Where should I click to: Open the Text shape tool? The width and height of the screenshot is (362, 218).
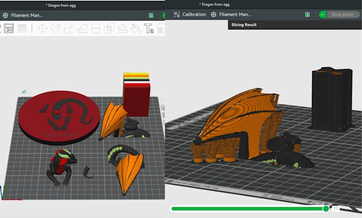coord(149,29)
